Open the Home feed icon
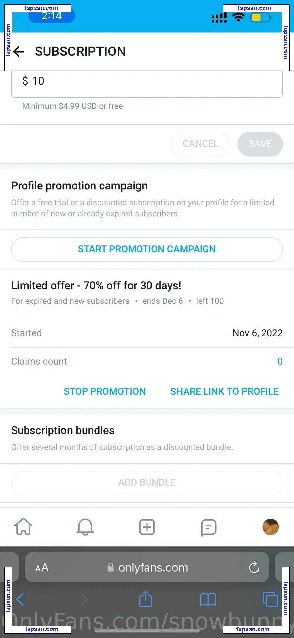294x638 pixels. coord(23,527)
